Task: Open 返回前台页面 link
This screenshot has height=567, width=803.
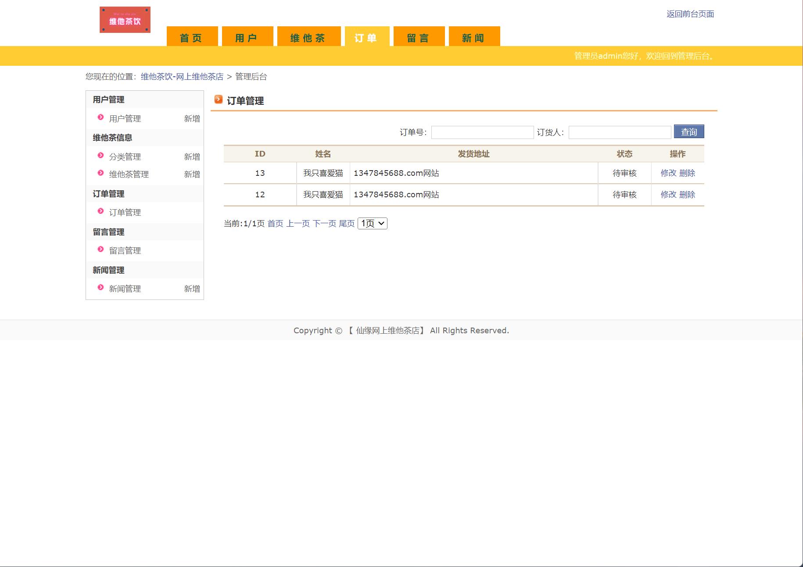Action: 690,14
